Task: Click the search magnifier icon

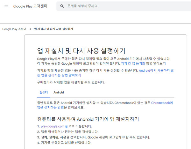Action: click(62, 6)
